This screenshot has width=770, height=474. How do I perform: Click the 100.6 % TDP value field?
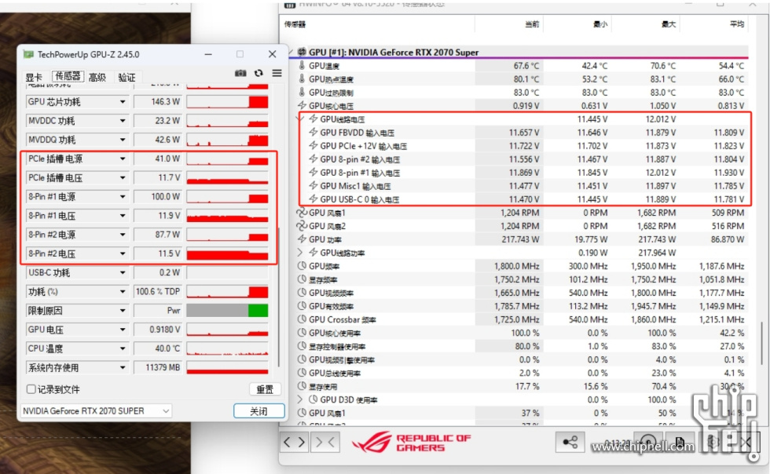click(158, 291)
